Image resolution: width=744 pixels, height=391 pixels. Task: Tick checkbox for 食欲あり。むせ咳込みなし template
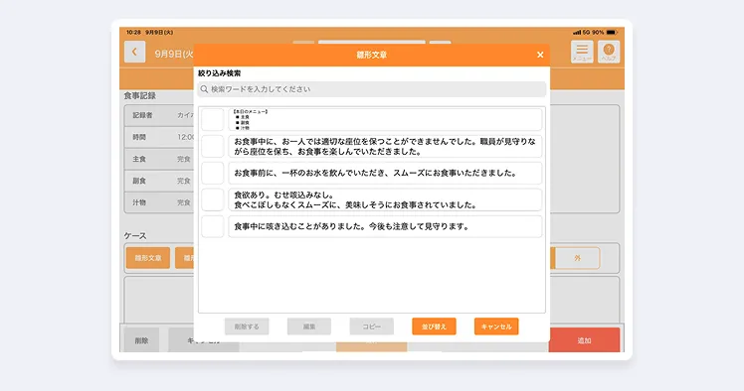212,199
